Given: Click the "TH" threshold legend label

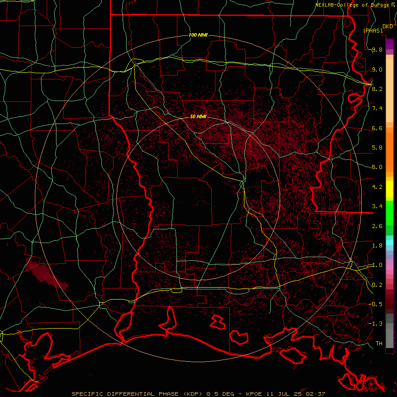Looking at the screenshot, I should pos(379,344).
